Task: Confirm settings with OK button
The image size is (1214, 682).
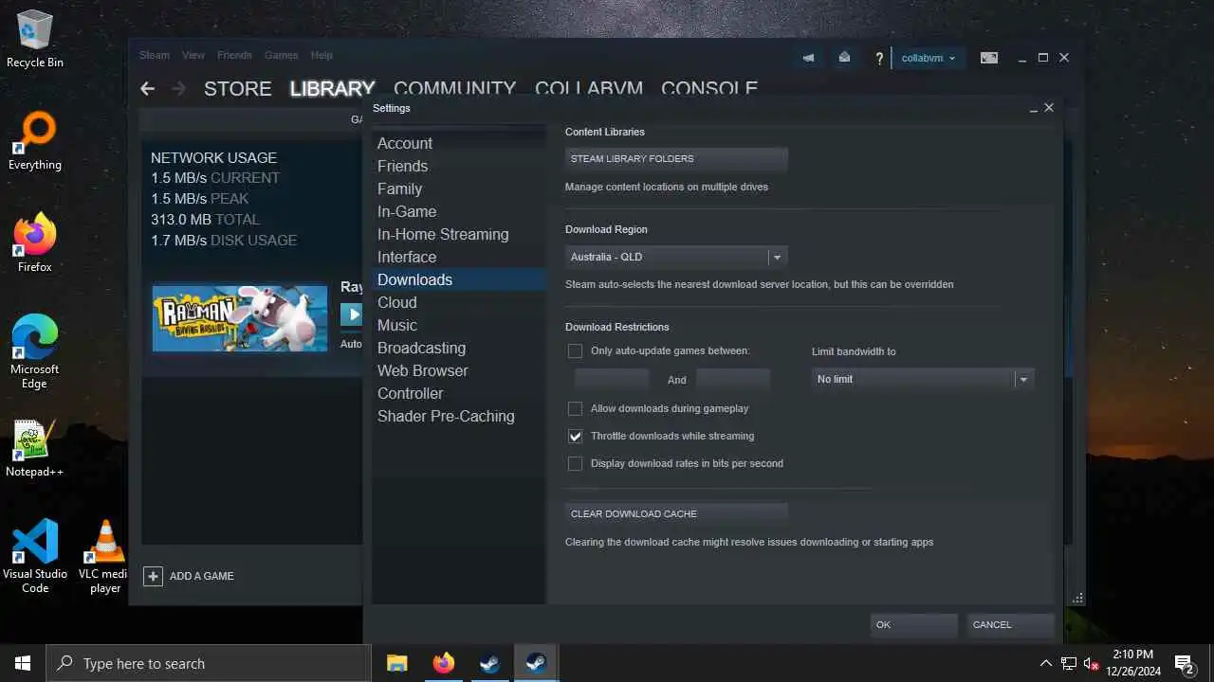Action: coord(914,624)
